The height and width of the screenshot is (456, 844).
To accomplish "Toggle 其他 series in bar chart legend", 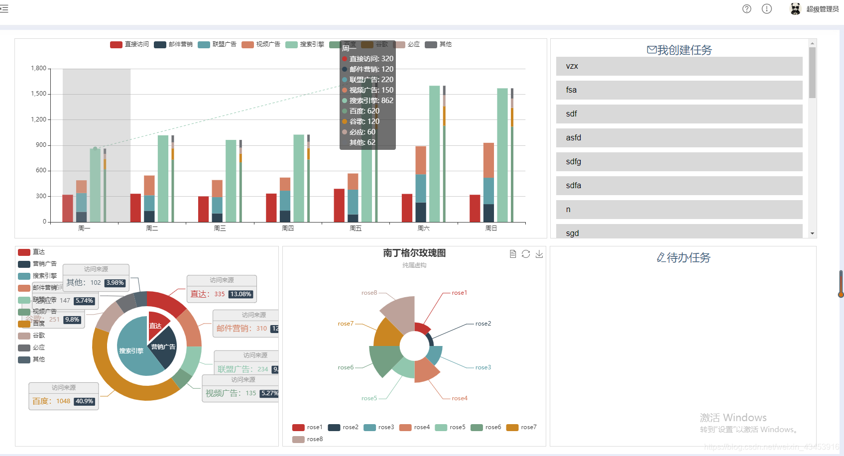I will [438, 44].
